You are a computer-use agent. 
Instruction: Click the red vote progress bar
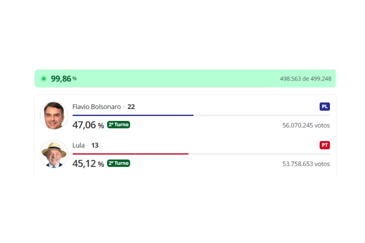tap(130, 154)
